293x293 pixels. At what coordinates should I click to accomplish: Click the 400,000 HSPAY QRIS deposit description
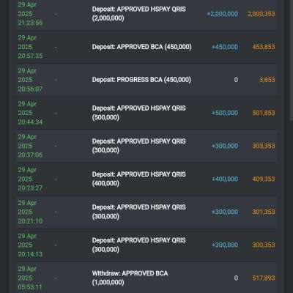(138, 179)
